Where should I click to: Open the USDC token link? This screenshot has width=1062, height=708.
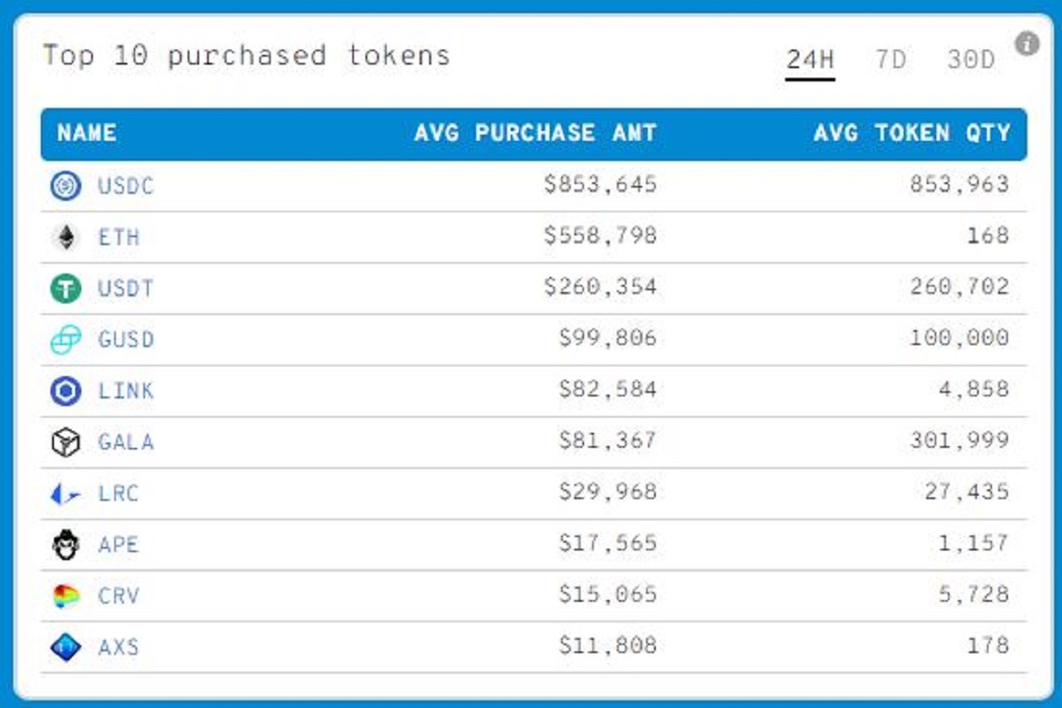(126, 186)
